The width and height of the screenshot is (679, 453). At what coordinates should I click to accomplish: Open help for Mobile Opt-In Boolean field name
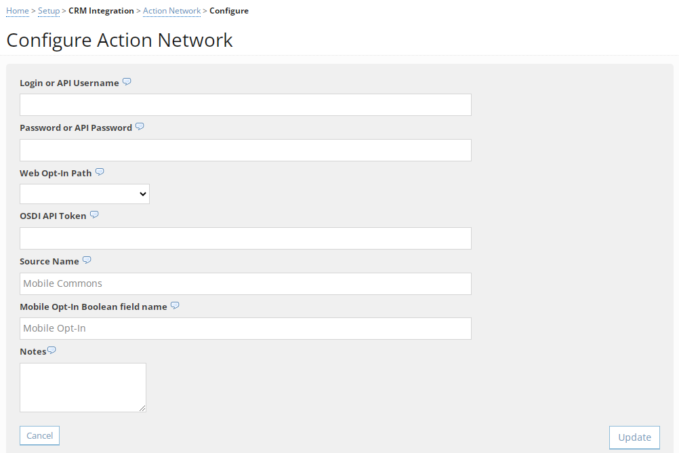point(175,305)
